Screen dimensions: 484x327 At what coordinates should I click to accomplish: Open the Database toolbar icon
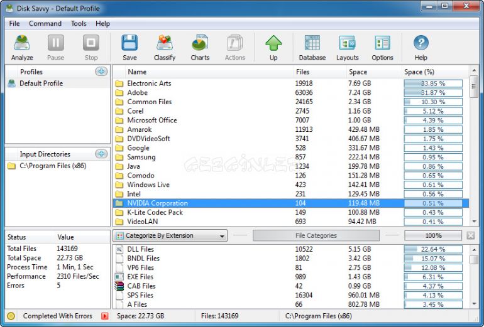click(312, 48)
